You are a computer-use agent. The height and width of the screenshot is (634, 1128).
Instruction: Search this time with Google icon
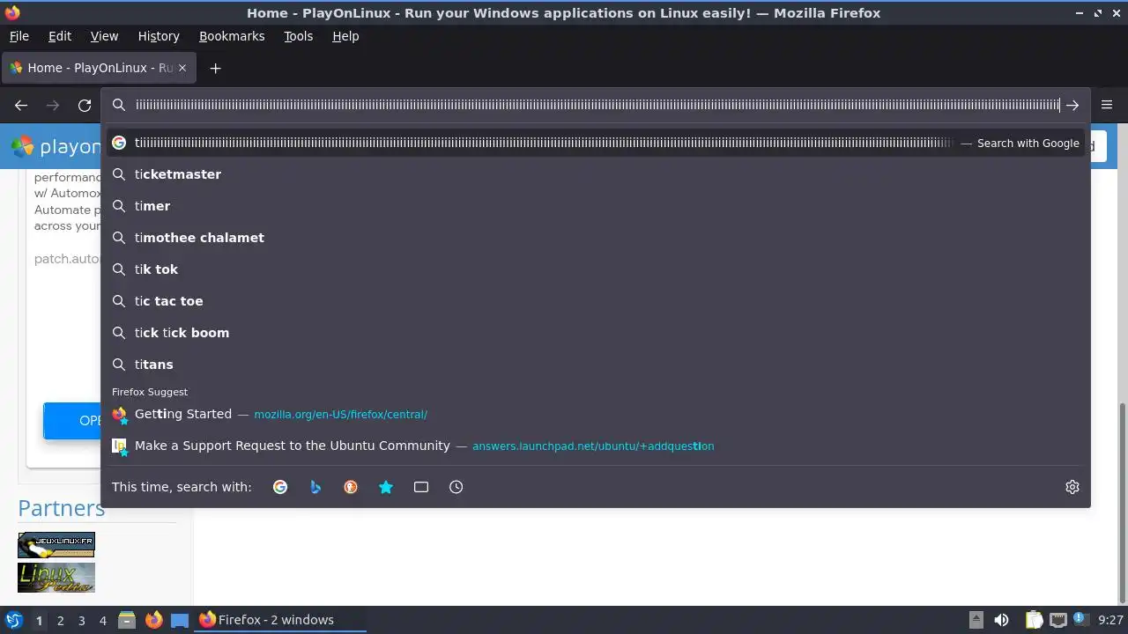tap(280, 487)
